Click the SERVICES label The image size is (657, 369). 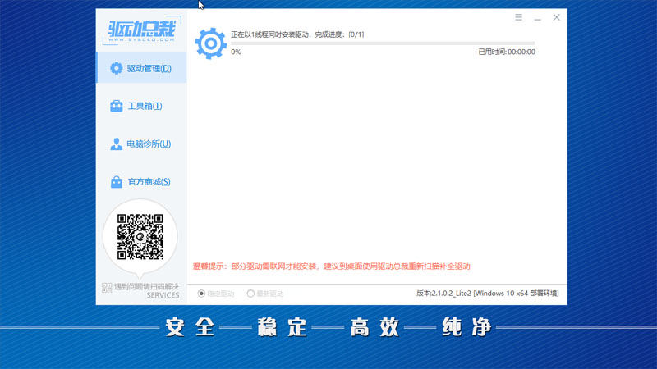point(163,295)
